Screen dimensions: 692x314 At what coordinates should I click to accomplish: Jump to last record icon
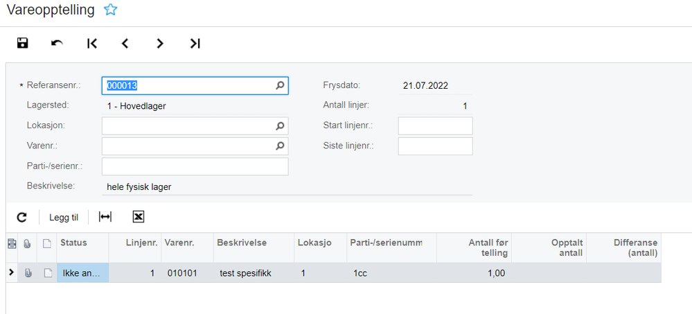[195, 43]
